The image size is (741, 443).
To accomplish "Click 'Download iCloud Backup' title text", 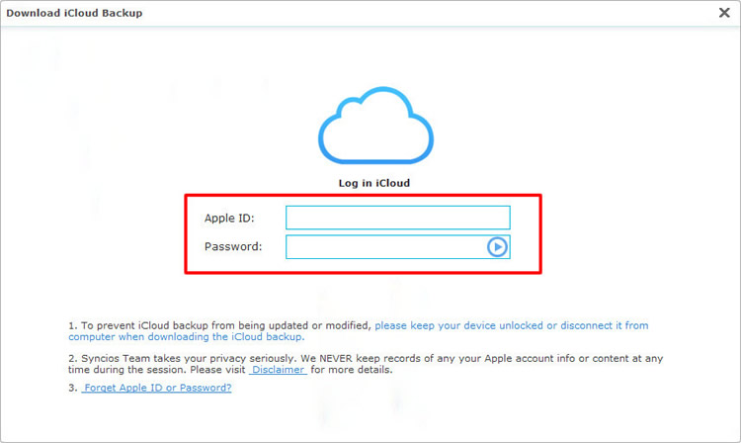I will [x=74, y=13].
